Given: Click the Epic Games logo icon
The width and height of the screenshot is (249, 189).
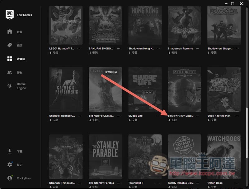Looking at the screenshot, I should pyautogui.click(x=10, y=15).
